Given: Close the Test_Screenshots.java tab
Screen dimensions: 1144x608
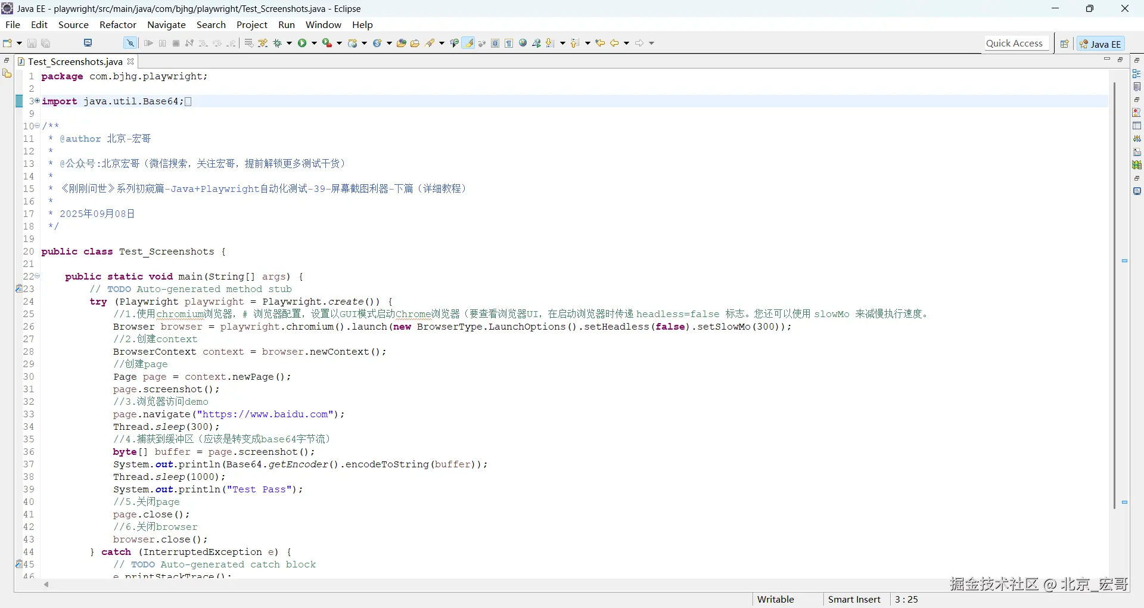Looking at the screenshot, I should point(130,61).
